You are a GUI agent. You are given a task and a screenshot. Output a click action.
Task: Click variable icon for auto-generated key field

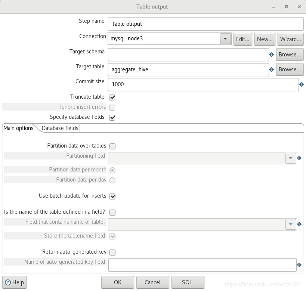tap(299, 265)
